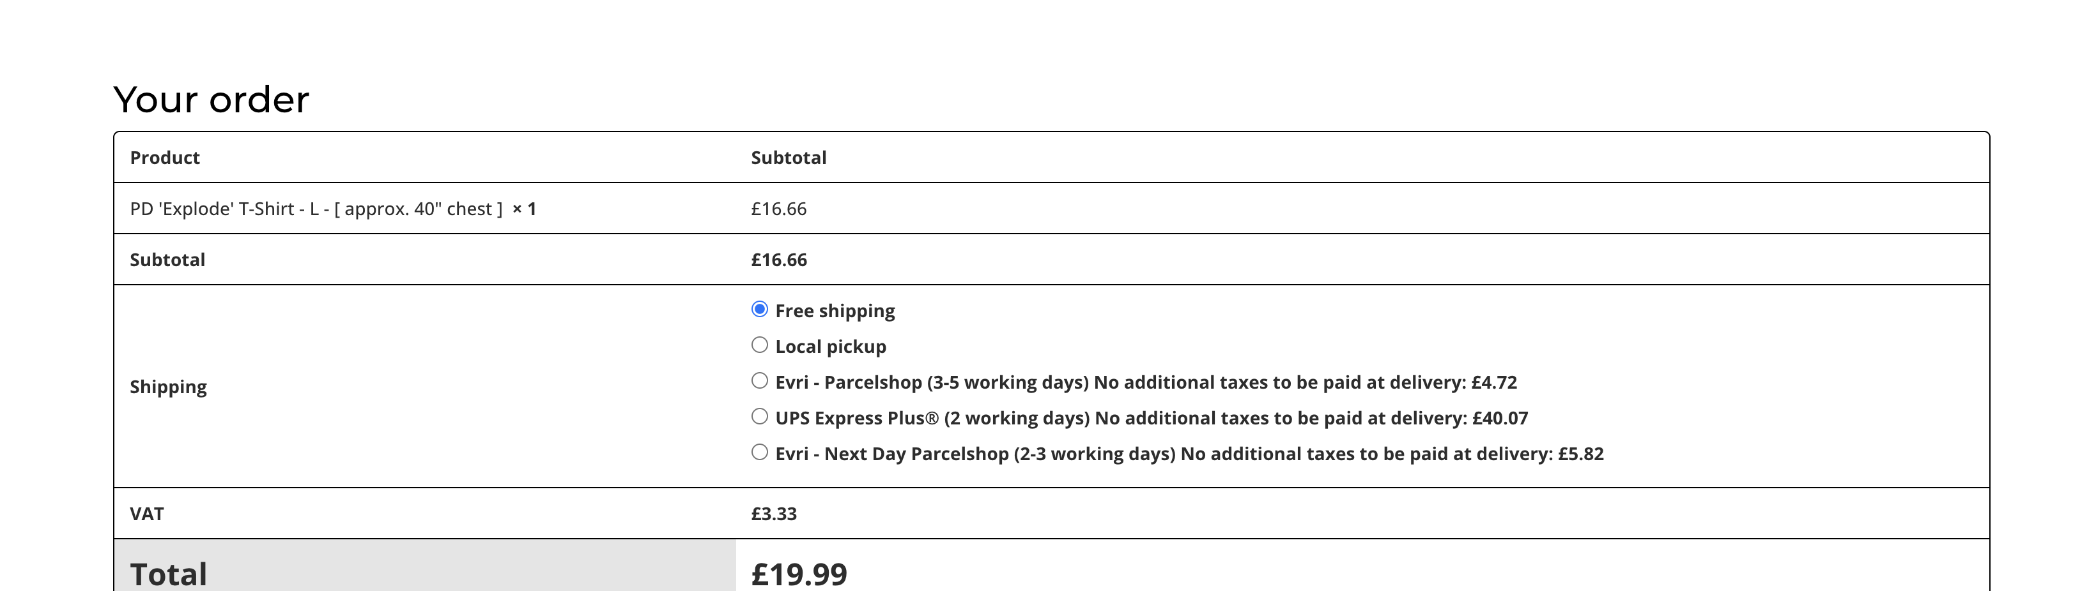
Task: Click the £4.72 Evri Parcelshop price
Action: pos(1493,383)
